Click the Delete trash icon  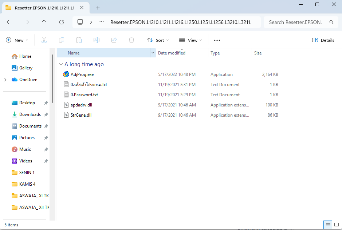coord(131,40)
